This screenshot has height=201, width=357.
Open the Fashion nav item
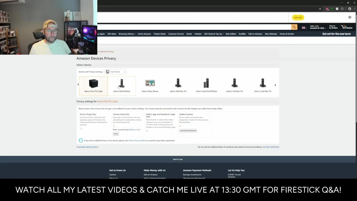click(198, 34)
